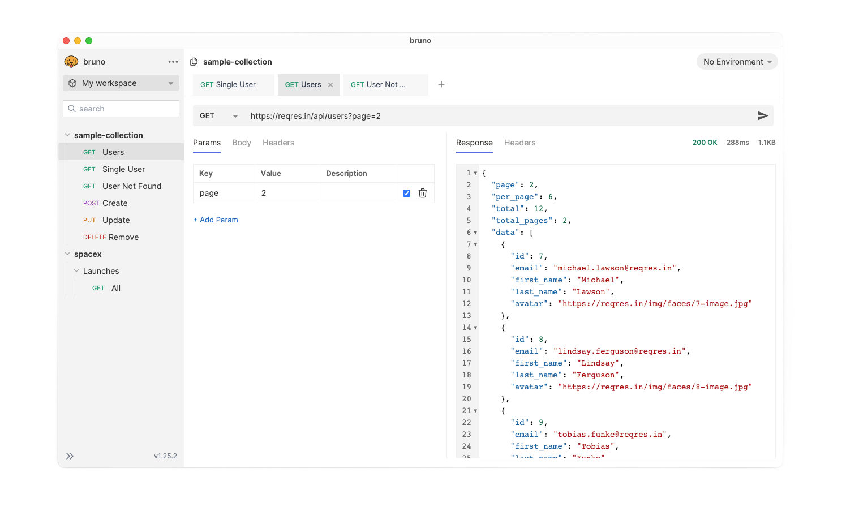846x511 pixels.
Task: Open the DELETE Remove request
Action: click(121, 237)
